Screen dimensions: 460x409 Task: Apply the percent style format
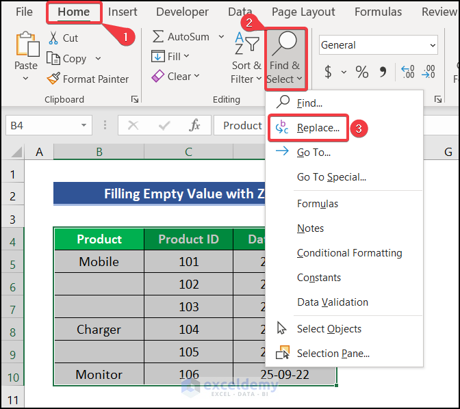[x=361, y=72]
